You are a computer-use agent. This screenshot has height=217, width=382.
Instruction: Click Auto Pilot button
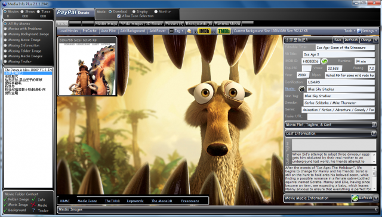click(109, 31)
